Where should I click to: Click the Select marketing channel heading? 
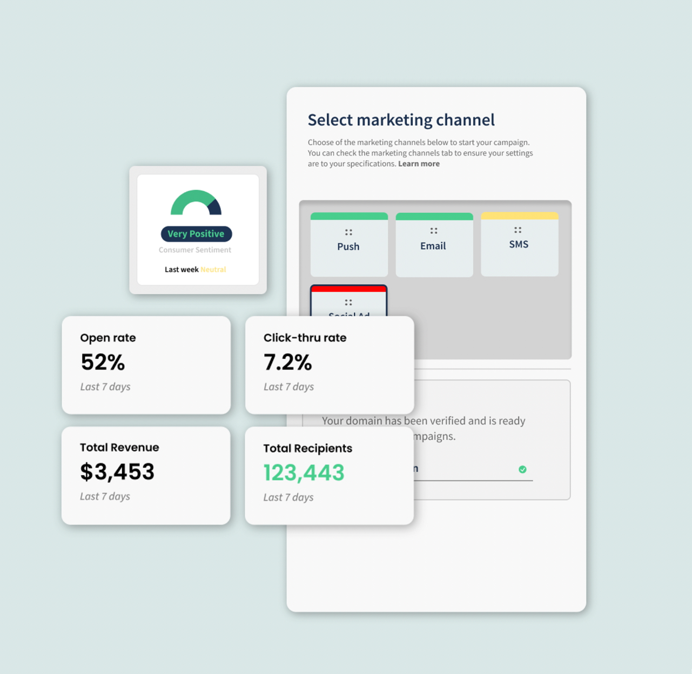[401, 120]
